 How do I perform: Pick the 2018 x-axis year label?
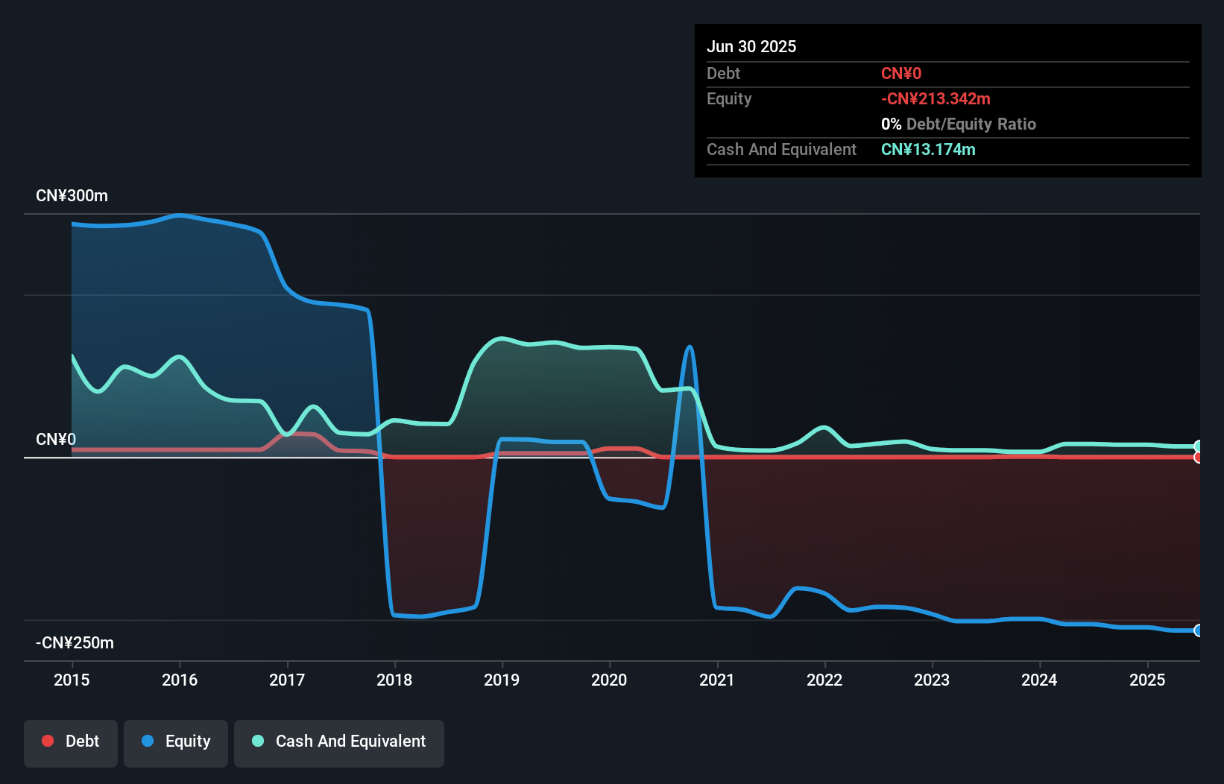(x=394, y=680)
